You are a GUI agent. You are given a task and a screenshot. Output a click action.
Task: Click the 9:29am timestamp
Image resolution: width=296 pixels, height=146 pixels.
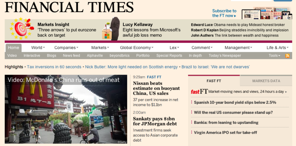coord(139,77)
